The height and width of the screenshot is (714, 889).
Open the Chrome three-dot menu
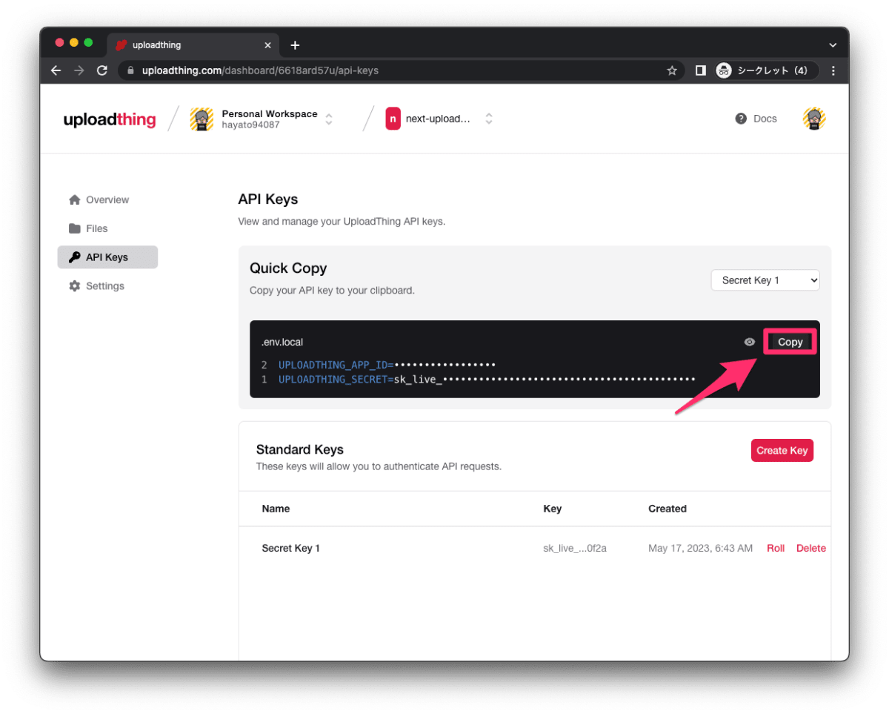(x=833, y=70)
